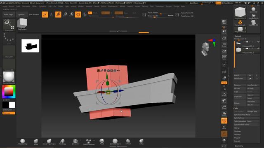Open the Alpha Off selector
Viewport: 264px width, 148px height.
(9, 52)
